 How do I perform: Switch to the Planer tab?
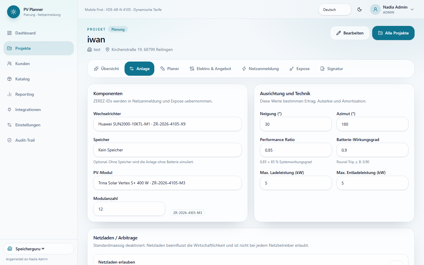point(170,69)
